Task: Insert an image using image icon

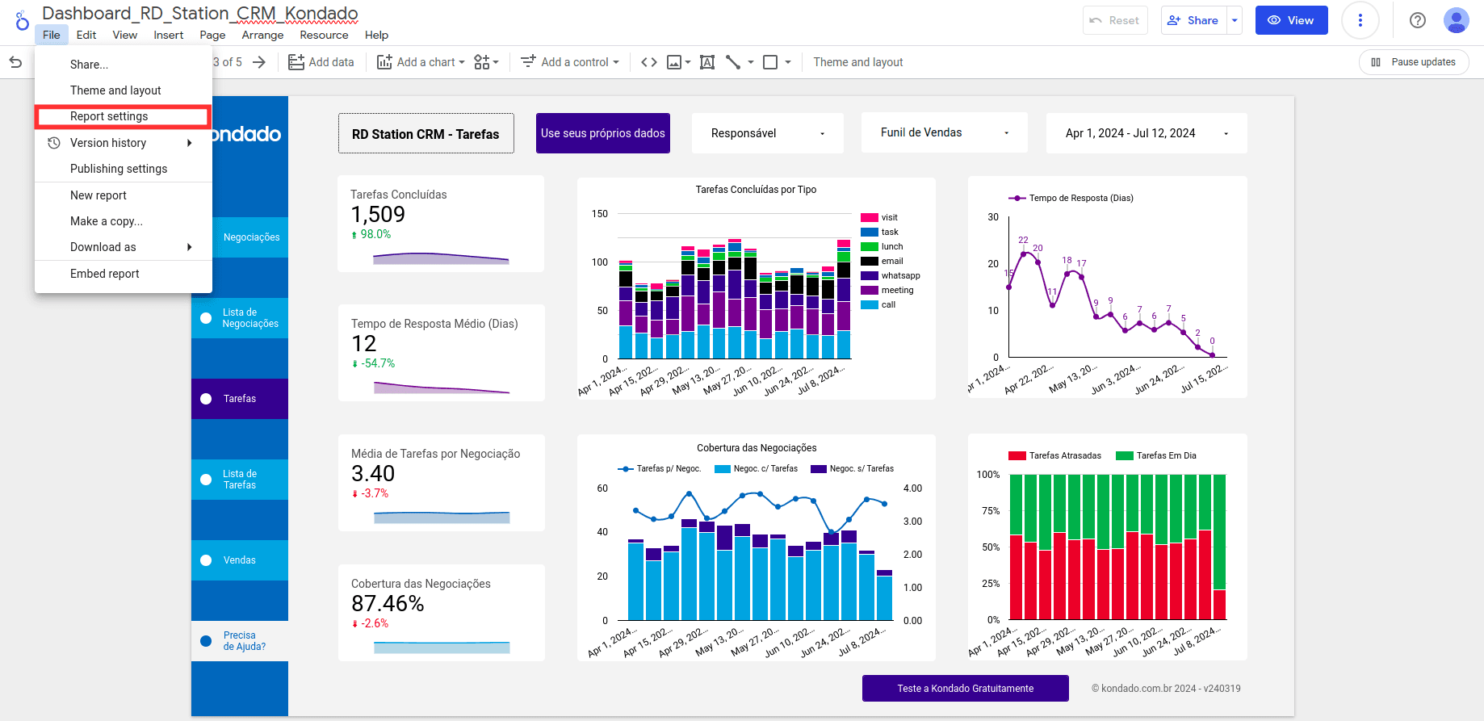Action: [x=674, y=62]
